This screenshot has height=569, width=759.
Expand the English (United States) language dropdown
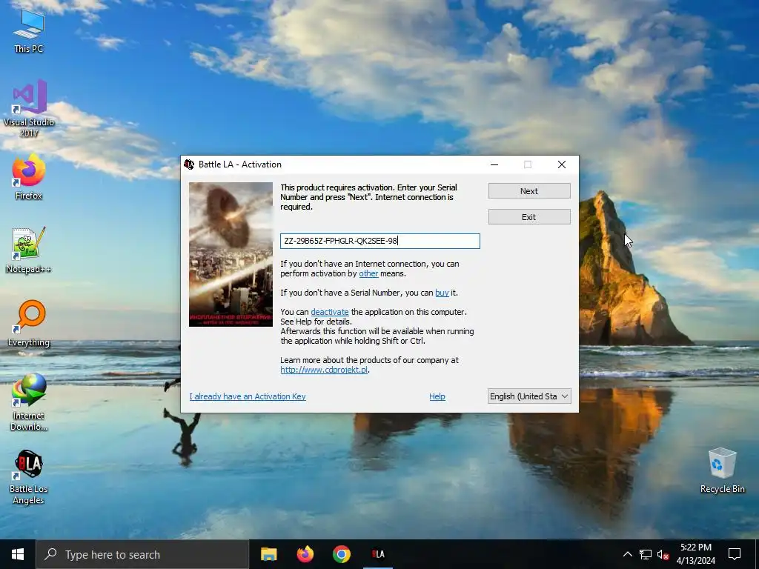pos(529,396)
